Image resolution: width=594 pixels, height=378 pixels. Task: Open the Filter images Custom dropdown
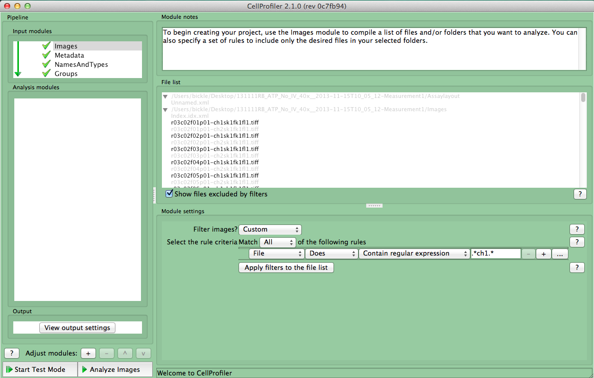click(270, 229)
